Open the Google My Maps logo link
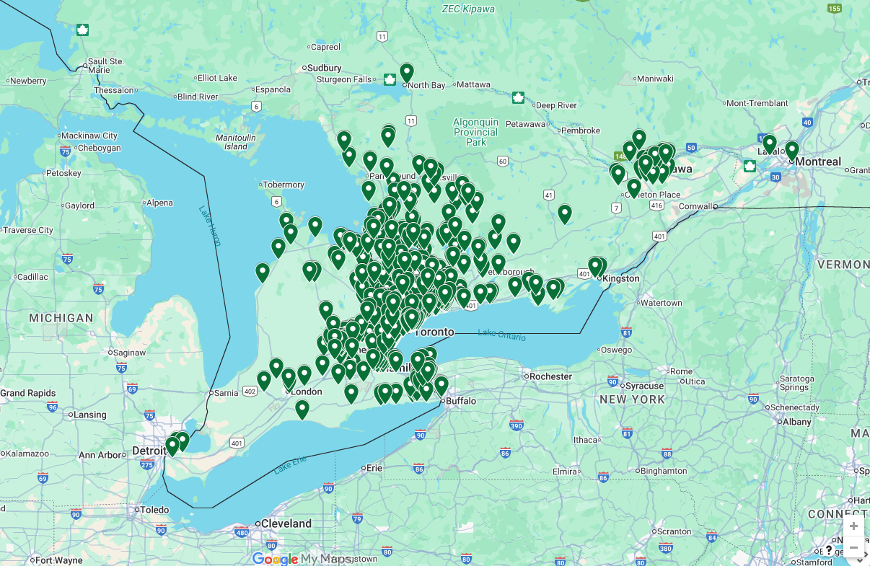 coord(304,559)
